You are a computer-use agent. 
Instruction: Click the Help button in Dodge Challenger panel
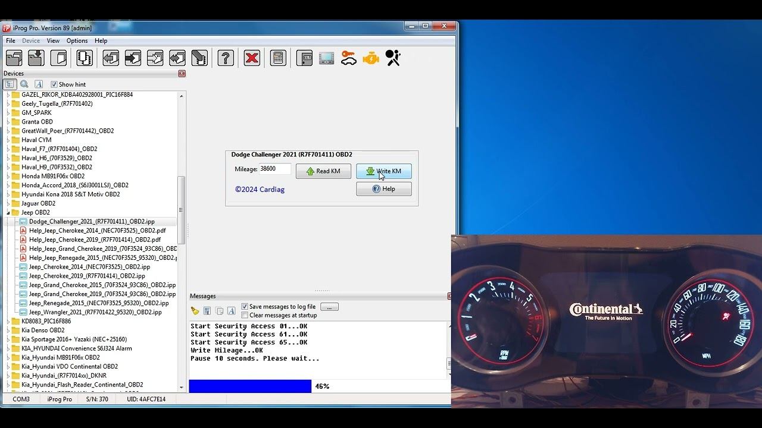(x=383, y=189)
